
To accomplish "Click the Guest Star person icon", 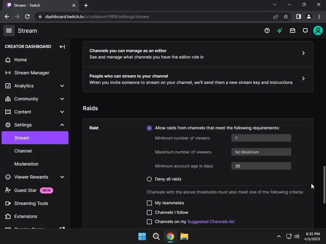I will coord(8,190).
